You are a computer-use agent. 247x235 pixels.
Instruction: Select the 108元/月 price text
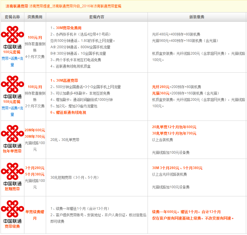click(x=35, y=87)
